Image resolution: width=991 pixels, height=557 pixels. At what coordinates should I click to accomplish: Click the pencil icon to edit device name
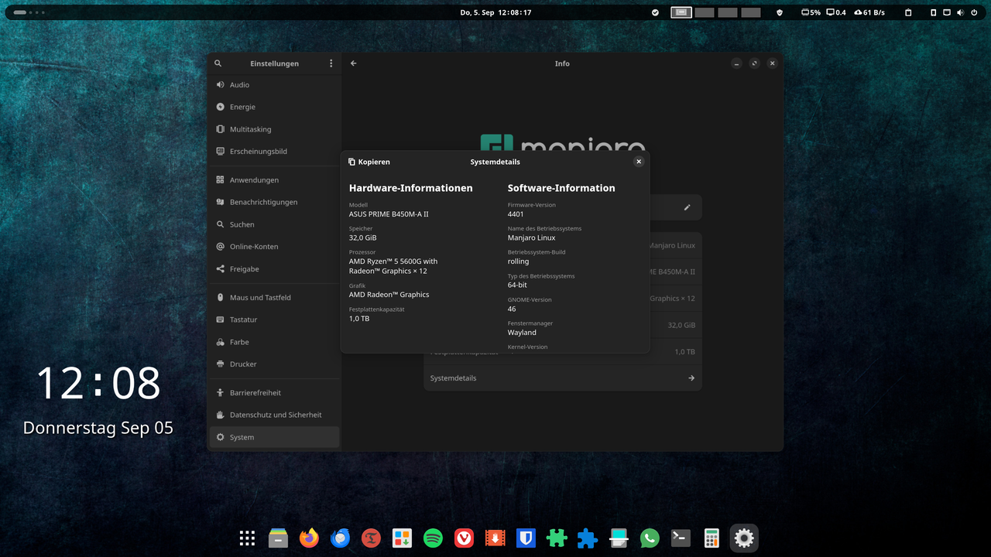[687, 207]
